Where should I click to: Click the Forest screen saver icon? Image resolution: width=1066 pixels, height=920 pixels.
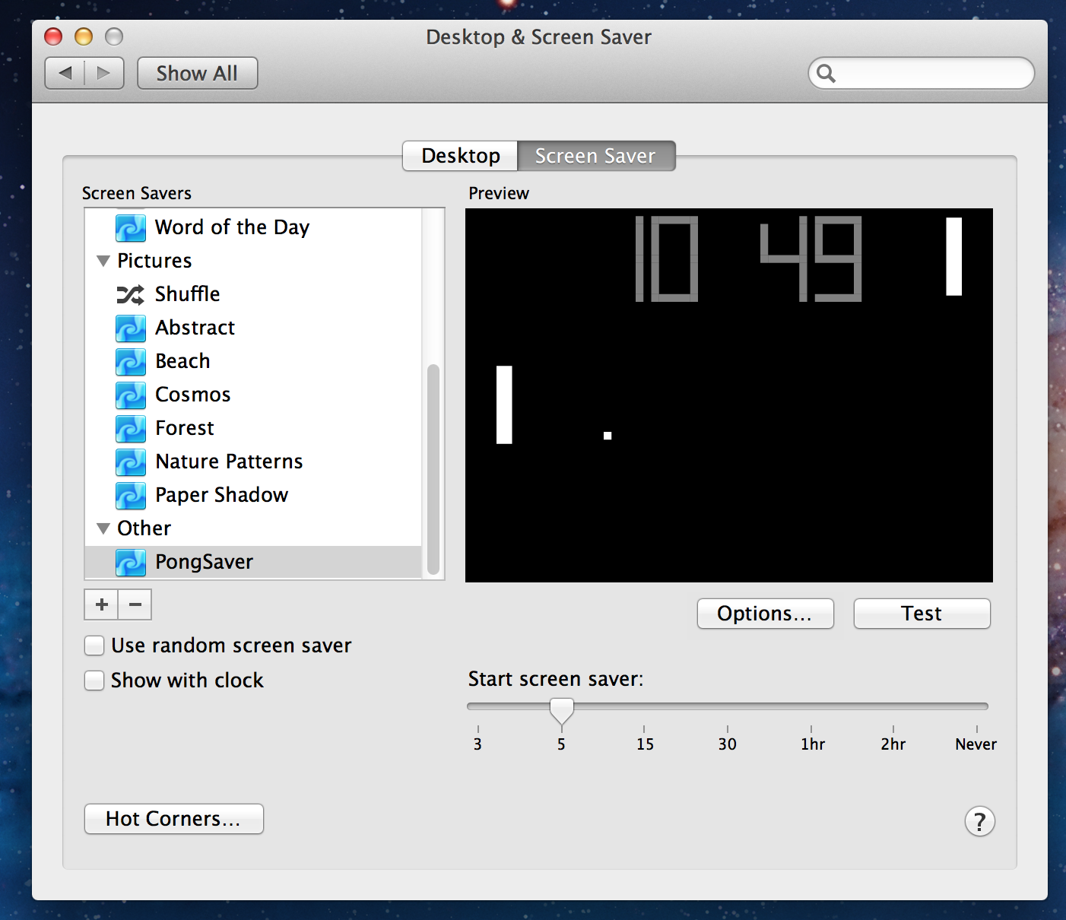click(x=131, y=428)
